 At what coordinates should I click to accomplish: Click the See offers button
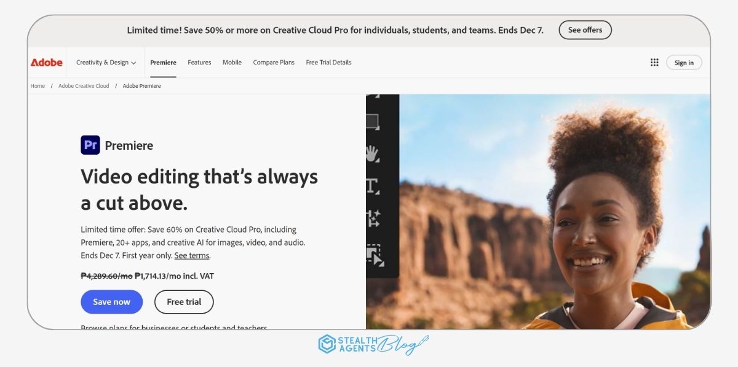click(x=585, y=30)
